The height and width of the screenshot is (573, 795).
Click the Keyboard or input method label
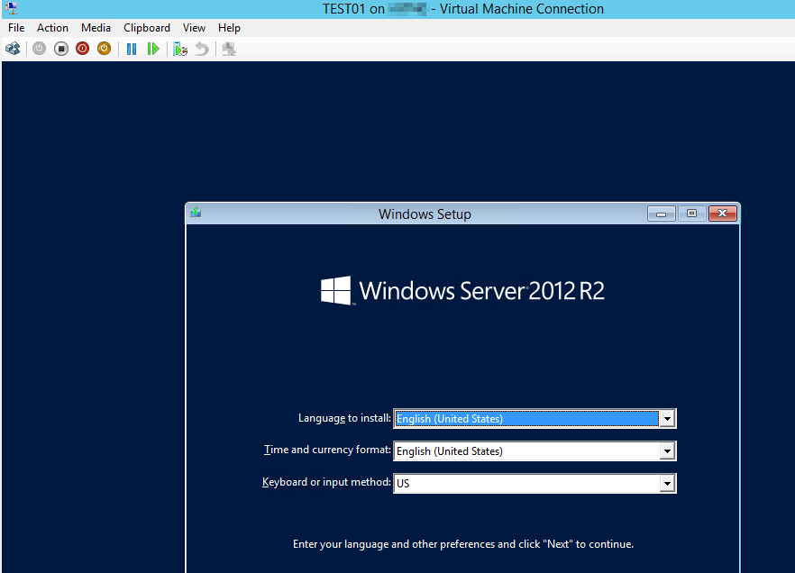(x=326, y=482)
